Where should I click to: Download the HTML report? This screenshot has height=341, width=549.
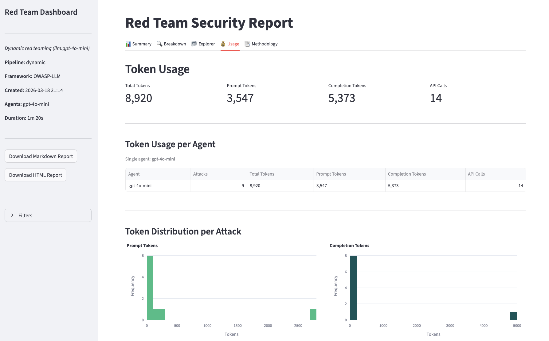[x=35, y=175]
